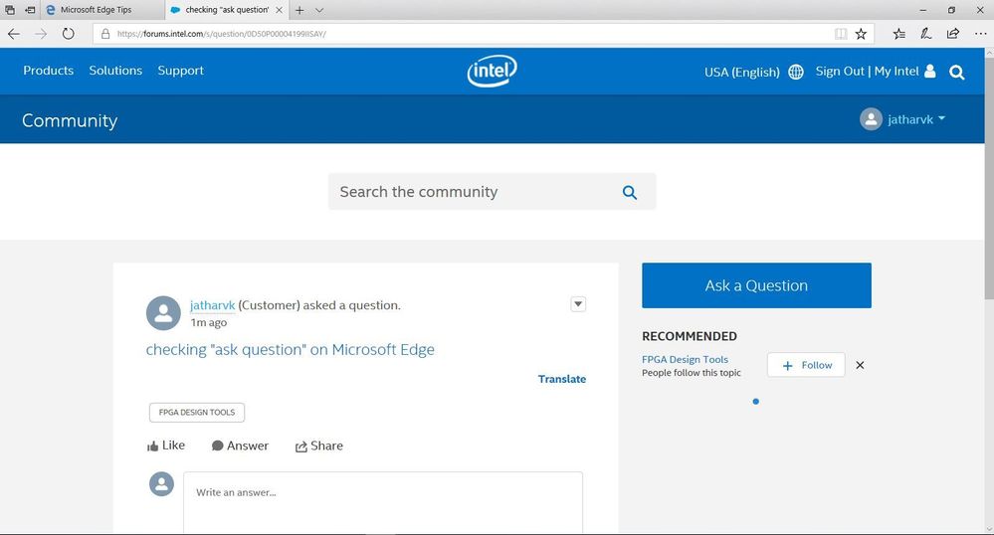Click the Ask a Question button
This screenshot has height=535, width=994.
click(x=756, y=285)
